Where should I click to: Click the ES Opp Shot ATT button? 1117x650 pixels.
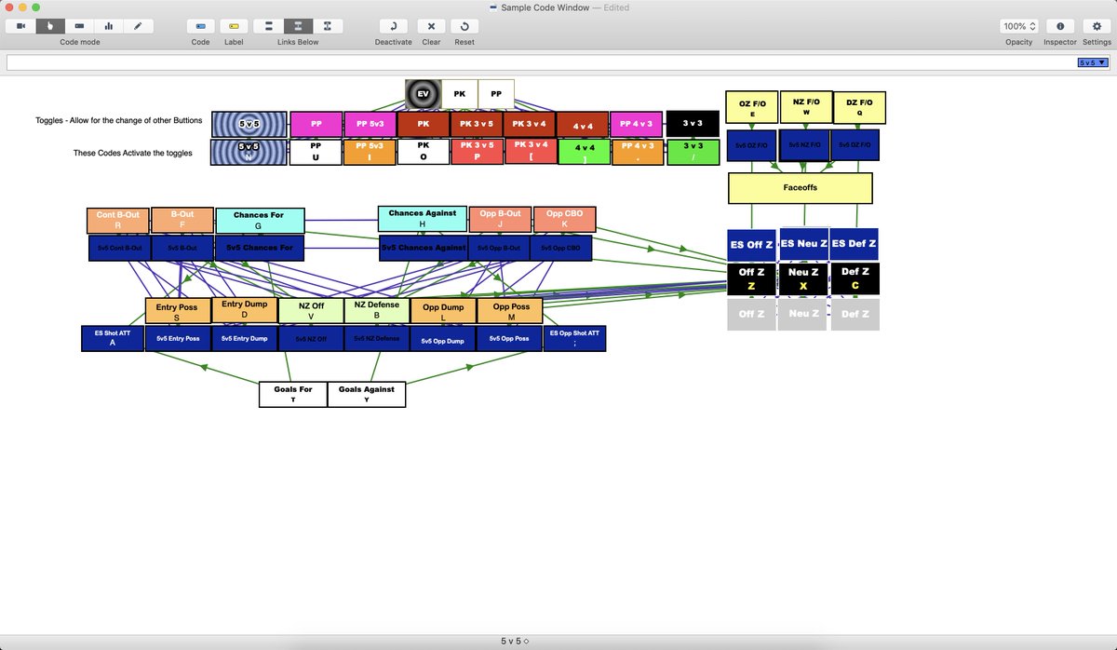click(574, 338)
